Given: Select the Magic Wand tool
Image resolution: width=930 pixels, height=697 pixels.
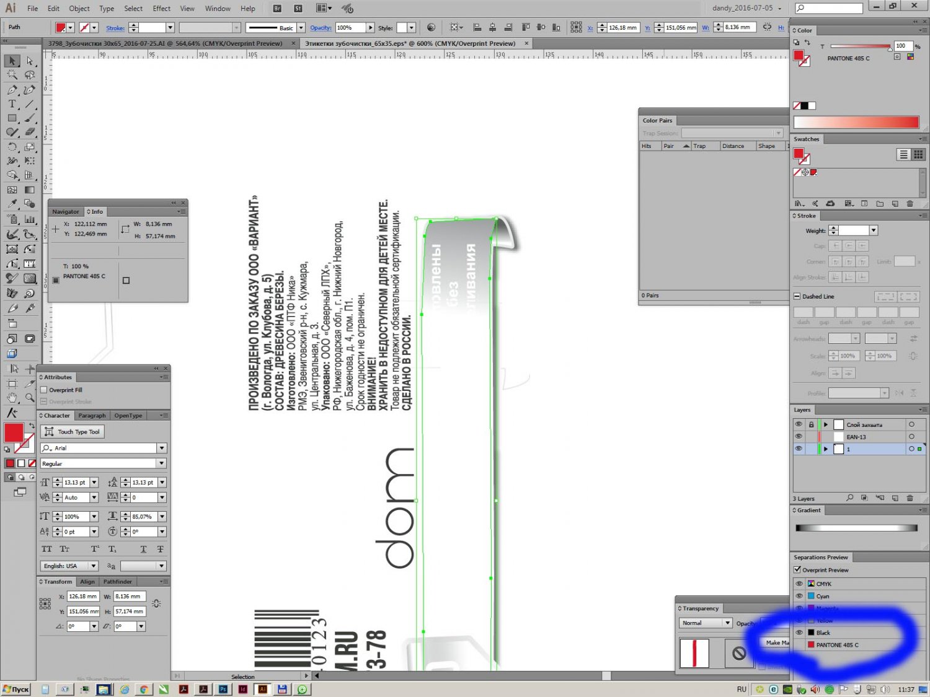Looking at the screenshot, I should pos(12,75).
